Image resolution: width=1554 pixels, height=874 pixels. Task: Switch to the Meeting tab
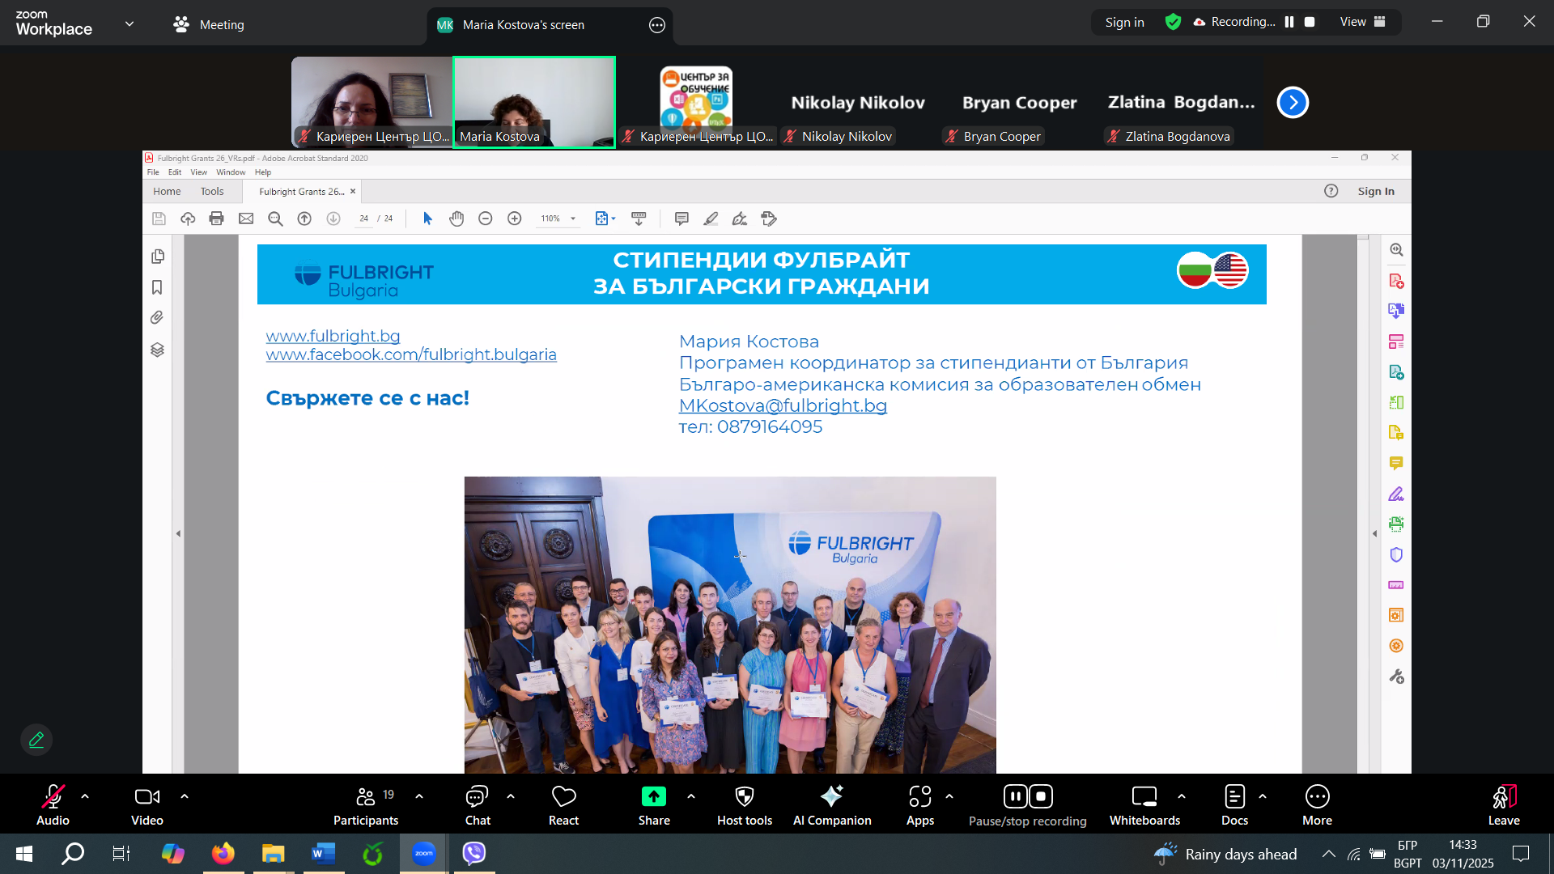[209, 24]
